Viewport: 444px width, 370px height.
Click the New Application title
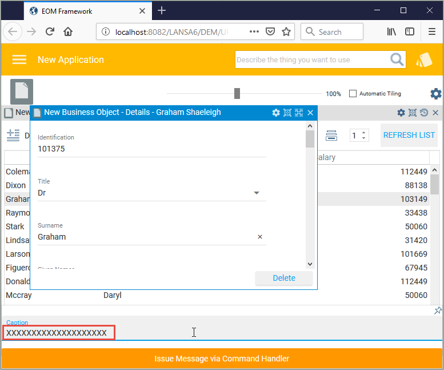point(71,60)
